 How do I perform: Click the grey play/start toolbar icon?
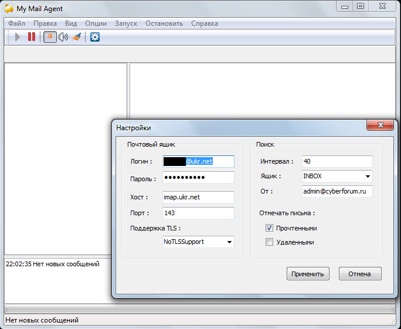[18, 37]
